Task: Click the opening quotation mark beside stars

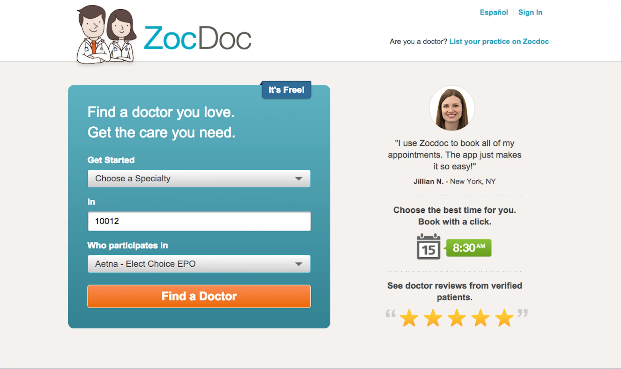Action: (x=390, y=313)
